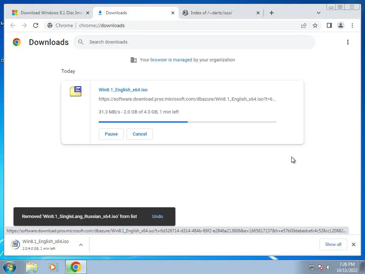Click the Chrome taskbar icon
The height and width of the screenshot is (274, 365).
[x=76, y=267]
